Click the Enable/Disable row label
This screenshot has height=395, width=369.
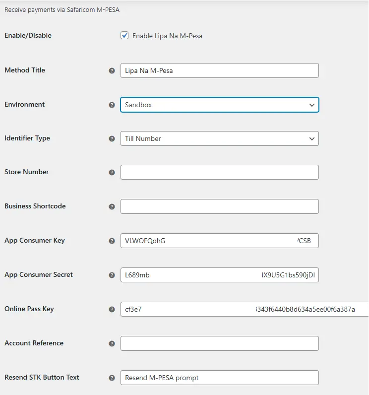(28, 36)
